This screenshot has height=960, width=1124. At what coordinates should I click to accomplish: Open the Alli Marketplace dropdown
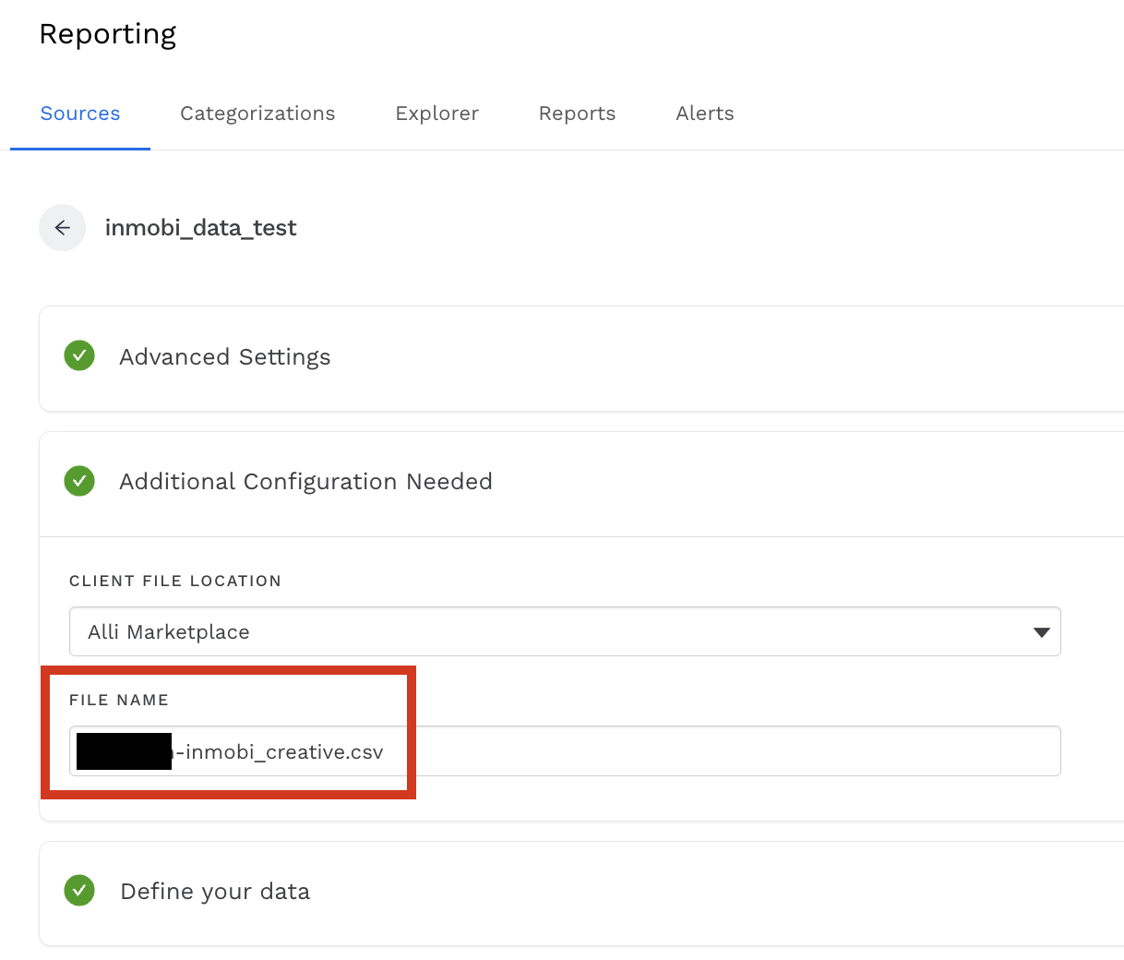coord(563,632)
